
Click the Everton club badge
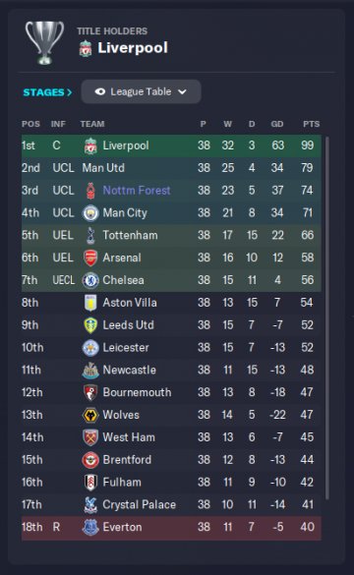coord(90,527)
